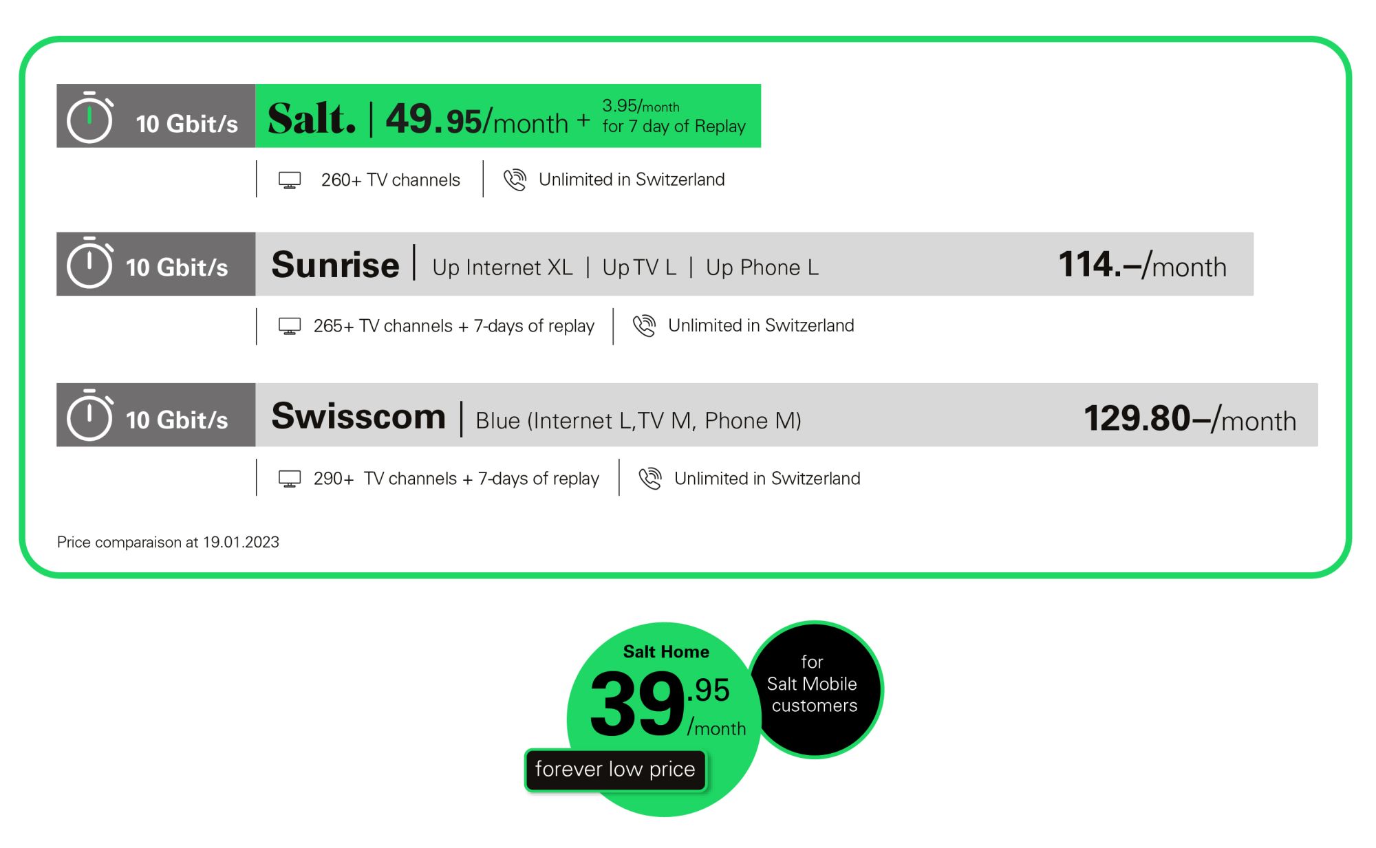Image resolution: width=1376 pixels, height=848 pixels.
Task: Click the phone icon under Swisscom offer
Action: 650,478
